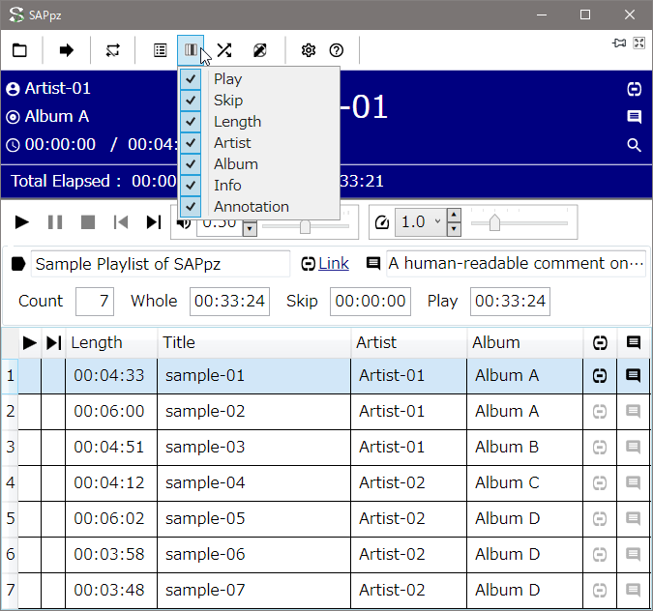Click the Skip duration field 00:00:00
The width and height of the screenshot is (653, 611).
pos(371,301)
